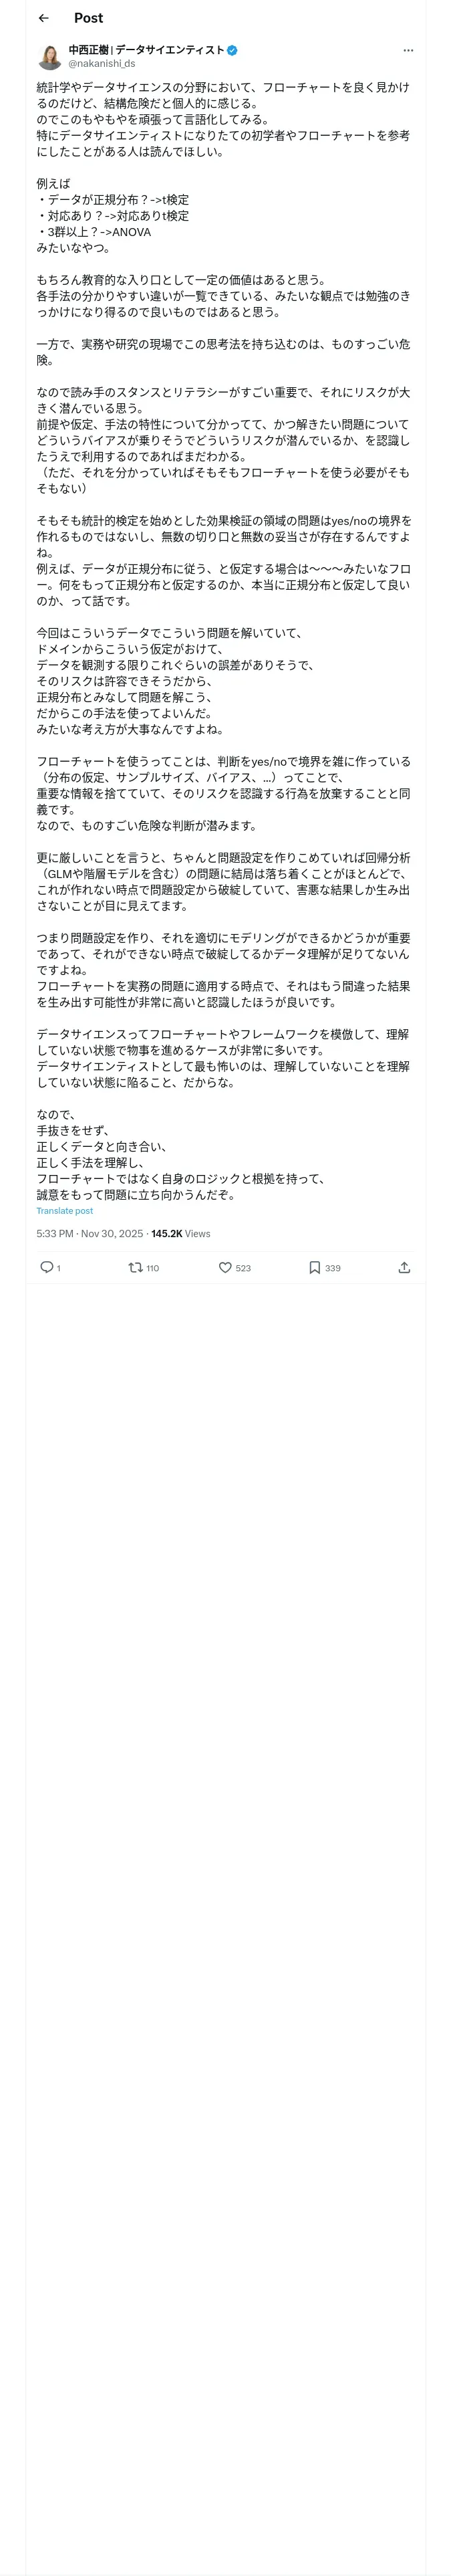This screenshot has width=451, height=2576.
Task: Open the repost arrows menu
Action: [x=135, y=1267]
